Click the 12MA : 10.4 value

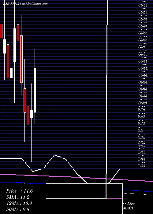pos(19,203)
